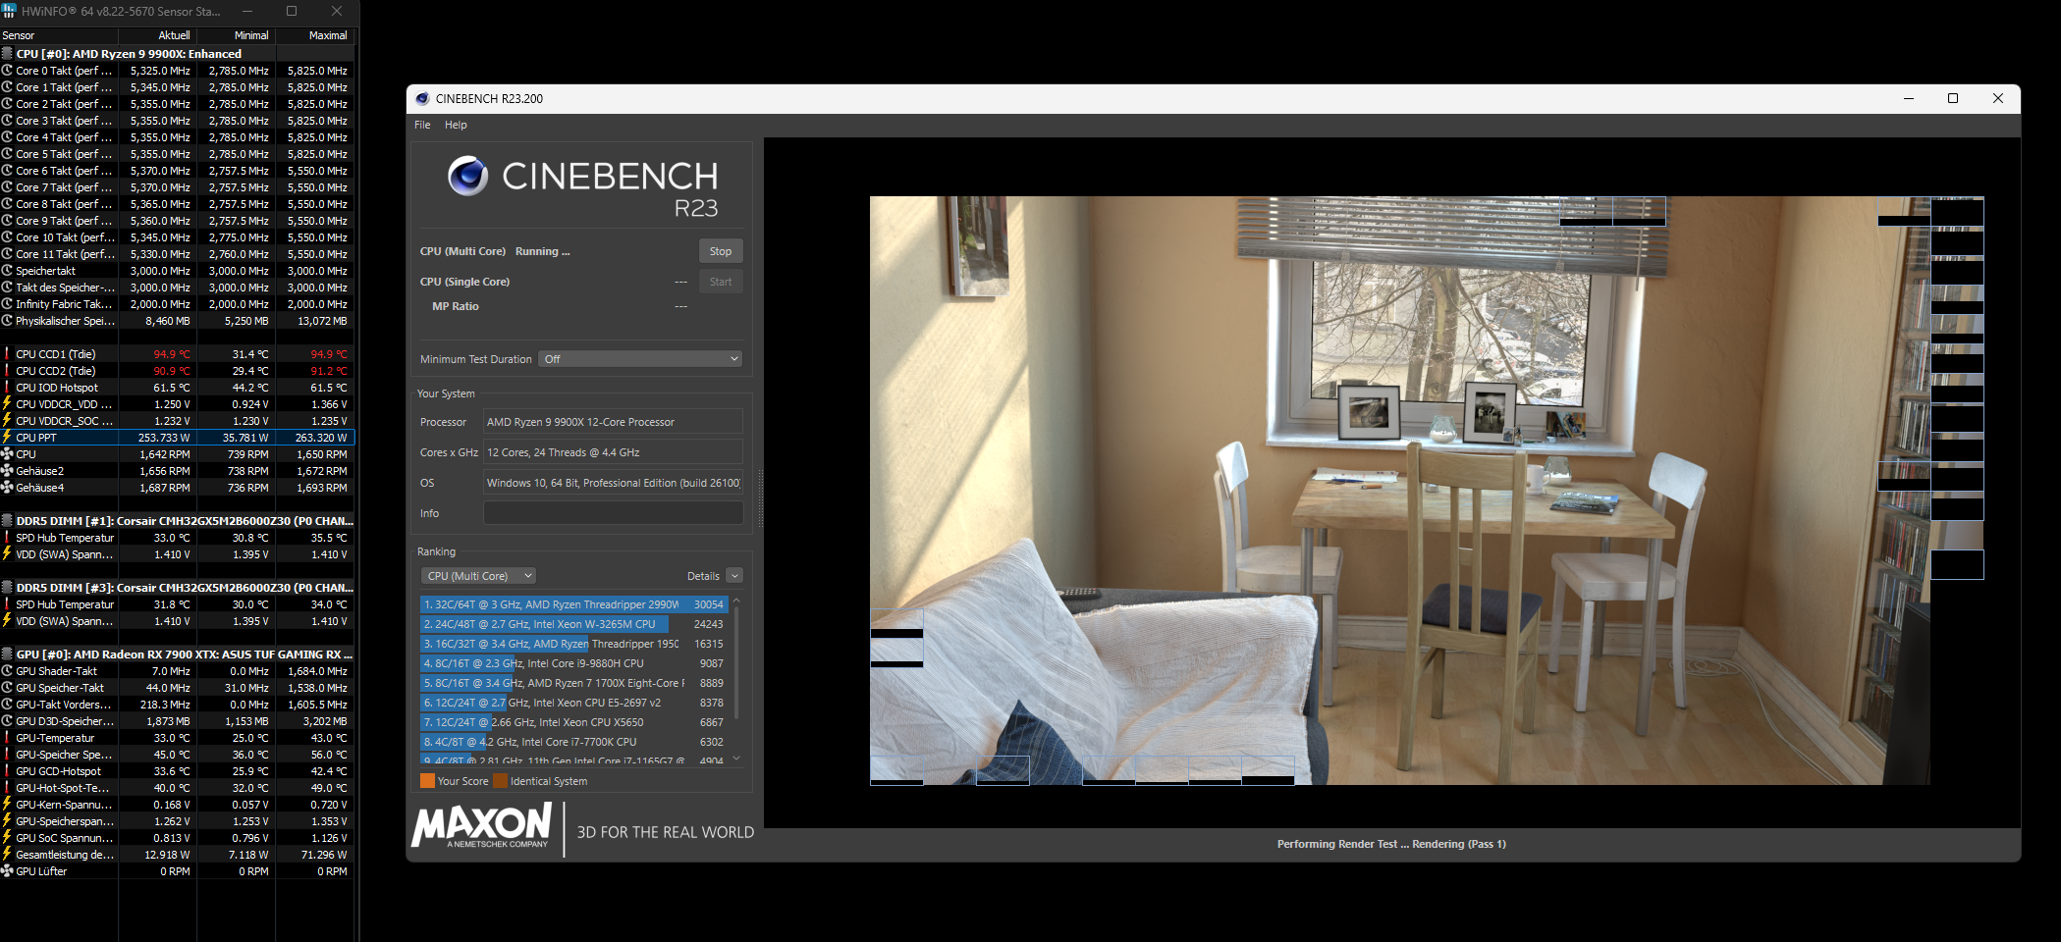Click the CPU IOD Hotspot thermometer icon
2061x942 pixels.
pyautogui.click(x=7, y=388)
